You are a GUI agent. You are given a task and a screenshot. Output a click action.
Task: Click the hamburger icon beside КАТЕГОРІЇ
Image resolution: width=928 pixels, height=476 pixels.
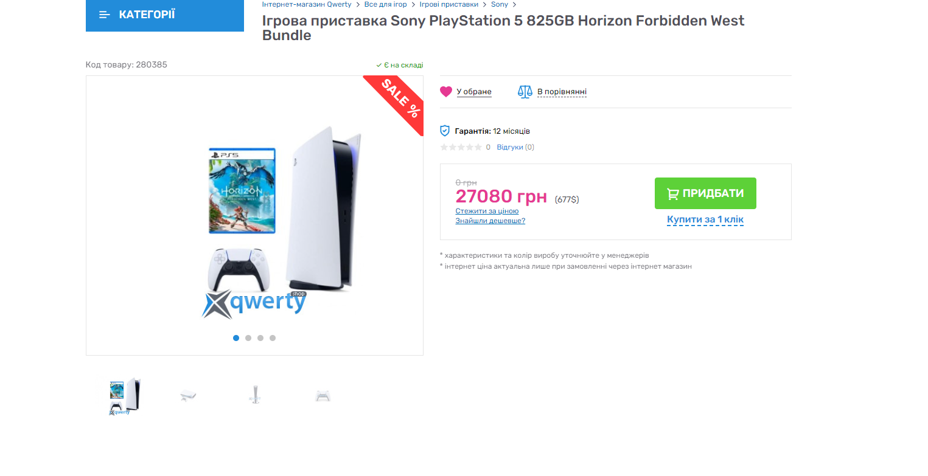click(105, 15)
